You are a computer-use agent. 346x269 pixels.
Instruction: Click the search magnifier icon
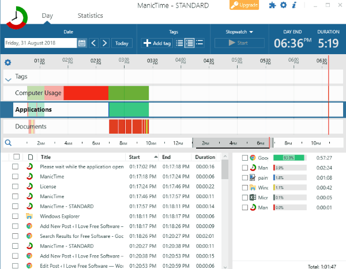pos(8,143)
